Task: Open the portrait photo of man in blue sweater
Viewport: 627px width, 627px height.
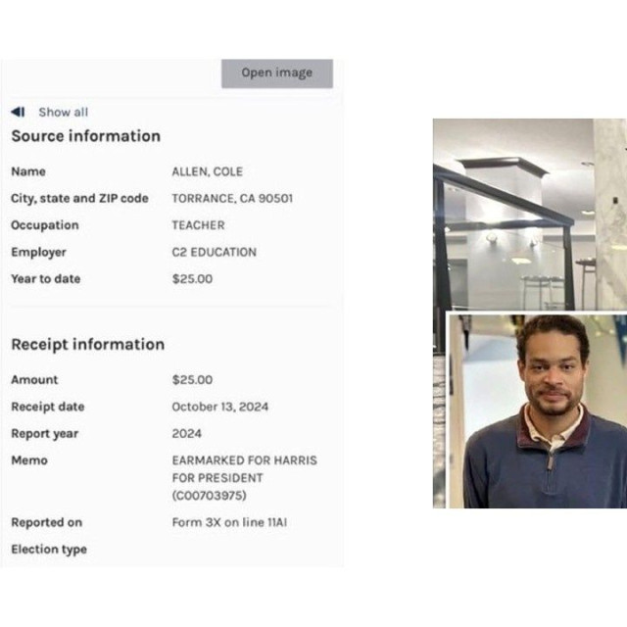Action: click(x=539, y=411)
